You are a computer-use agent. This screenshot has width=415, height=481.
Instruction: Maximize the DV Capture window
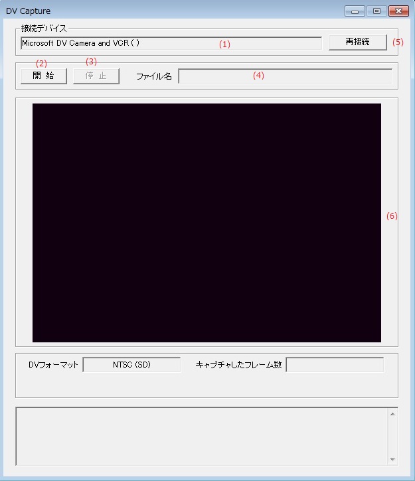tap(376, 11)
